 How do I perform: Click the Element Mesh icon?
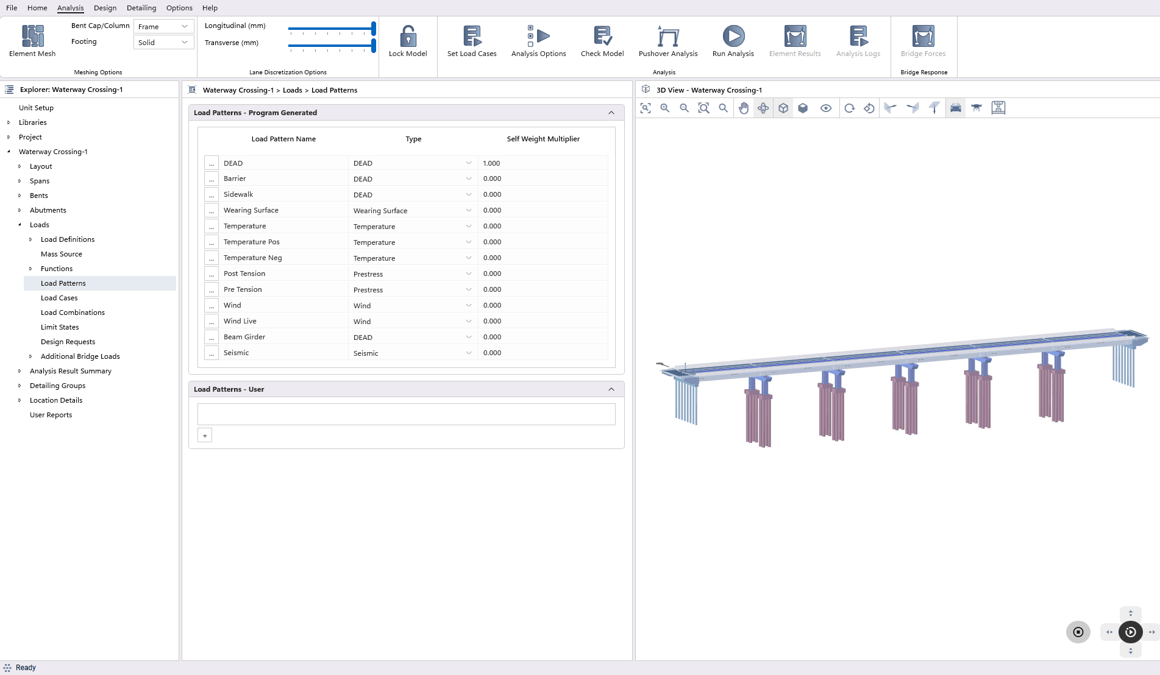pos(32,37)
